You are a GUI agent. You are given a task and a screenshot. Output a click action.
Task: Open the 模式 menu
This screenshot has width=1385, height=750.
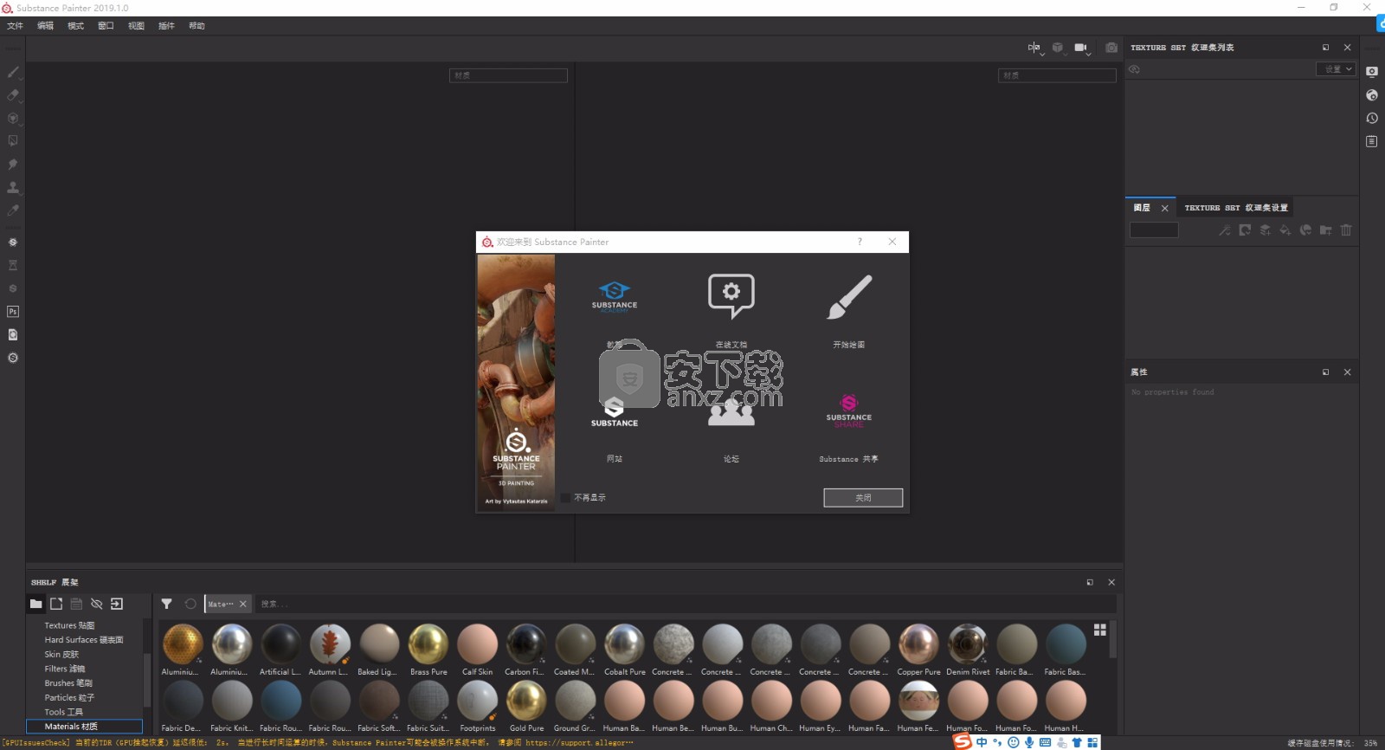(x=75, y=26)
